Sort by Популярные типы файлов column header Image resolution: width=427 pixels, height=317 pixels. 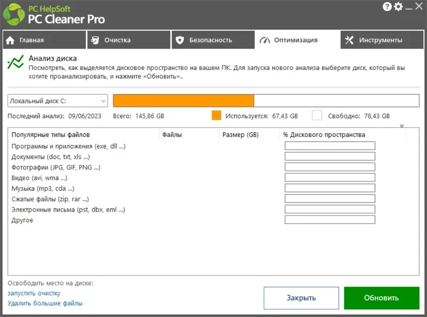[84, 135]
